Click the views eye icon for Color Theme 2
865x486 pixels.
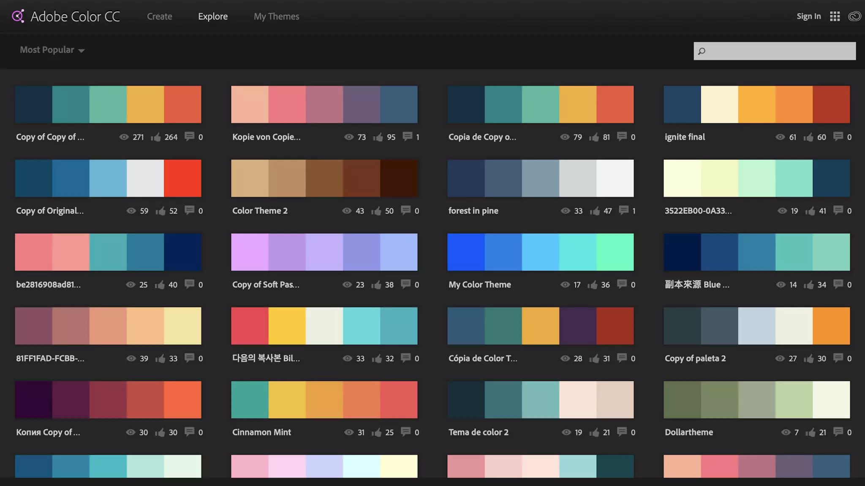coord(347,211)
